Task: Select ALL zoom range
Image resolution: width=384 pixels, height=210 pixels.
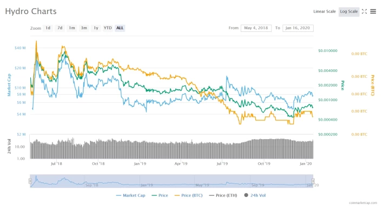Action: point(120,28)
